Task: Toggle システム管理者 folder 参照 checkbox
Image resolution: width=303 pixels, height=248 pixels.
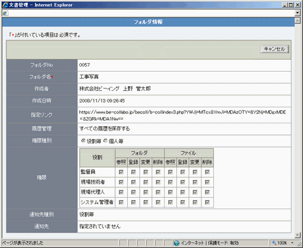Action: coord(121,202)
